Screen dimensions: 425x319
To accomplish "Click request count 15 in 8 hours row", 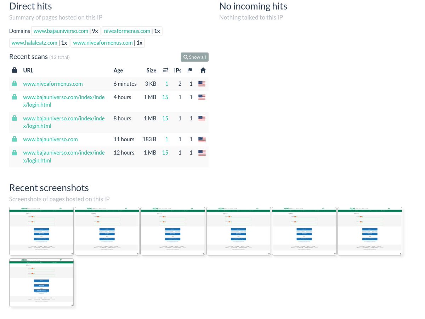I will 165,118.
